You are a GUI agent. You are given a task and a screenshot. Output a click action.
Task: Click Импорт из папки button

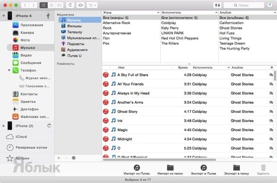coord(170,170)
